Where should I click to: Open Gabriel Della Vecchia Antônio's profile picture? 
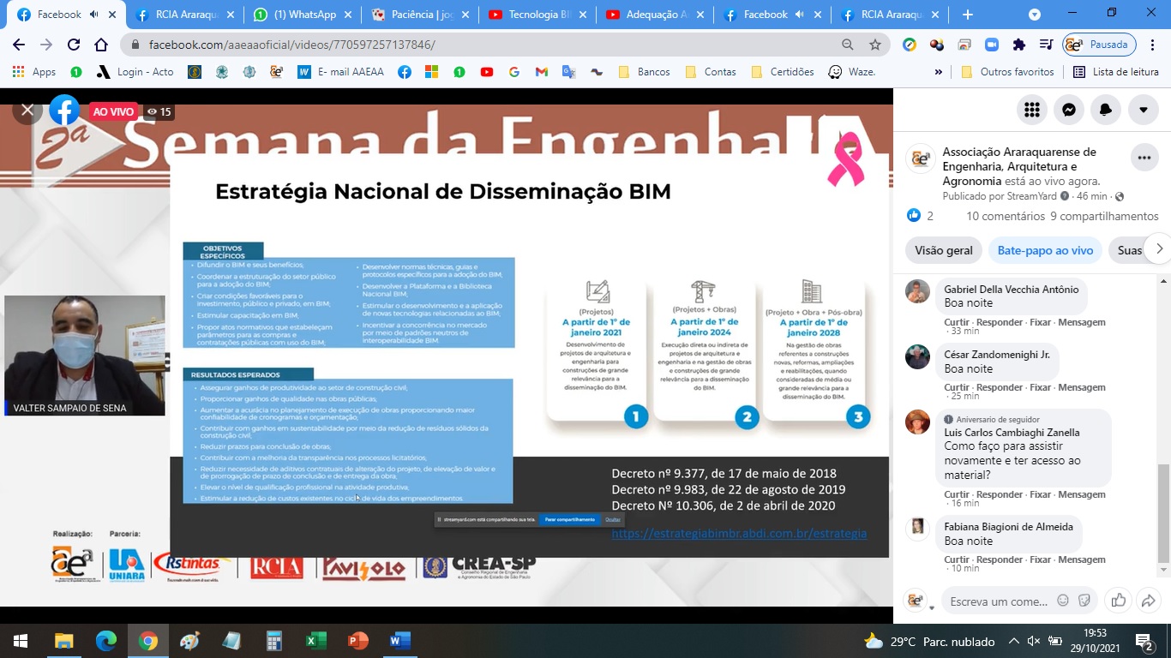point(918,291)
